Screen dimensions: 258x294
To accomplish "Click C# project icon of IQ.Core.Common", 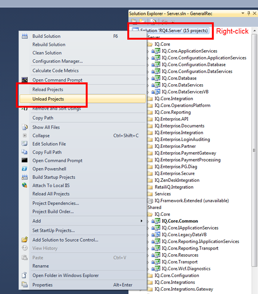I will coord(158,221).
